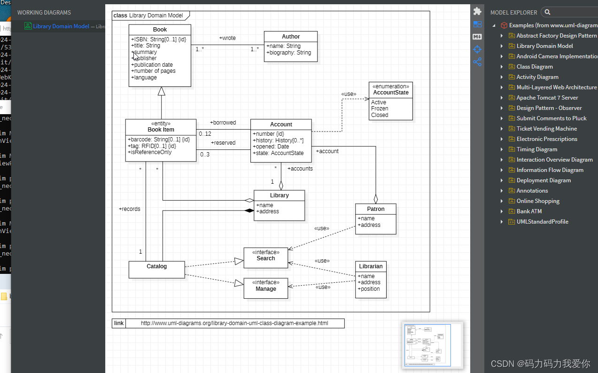The width and height of the screenshot is (598, 373).
Task: Click the uml-diagrams.org link text in diagram
Action: pyautogui.click(x=234, y=323)
